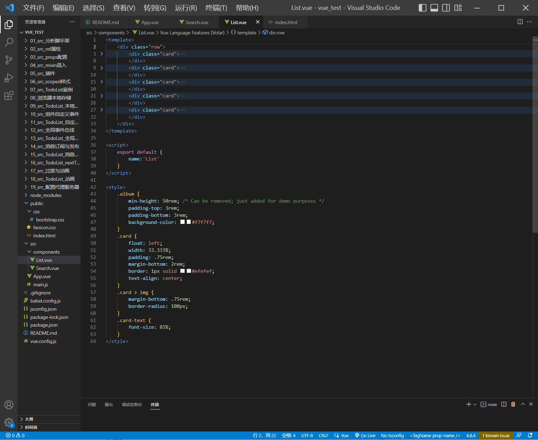This screenshot has height=440, width=538.
Task: Toggle primary sidebar layout icon
Action: point(422,8)
